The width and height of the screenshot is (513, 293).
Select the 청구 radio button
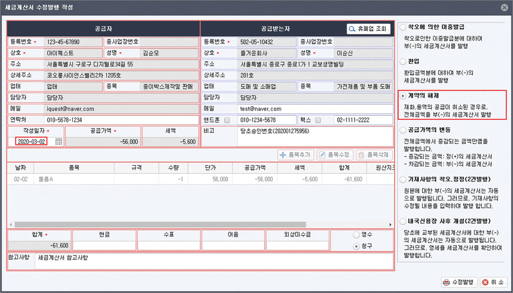[x=356, y=247]
